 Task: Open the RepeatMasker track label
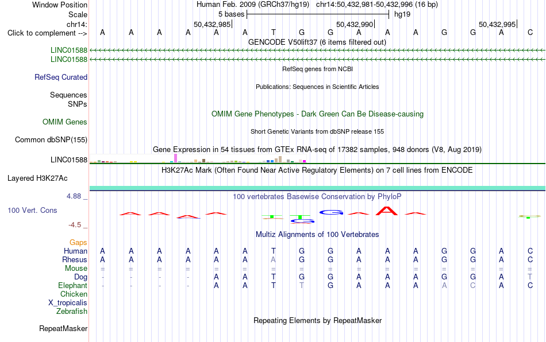[x=63, y=329]
